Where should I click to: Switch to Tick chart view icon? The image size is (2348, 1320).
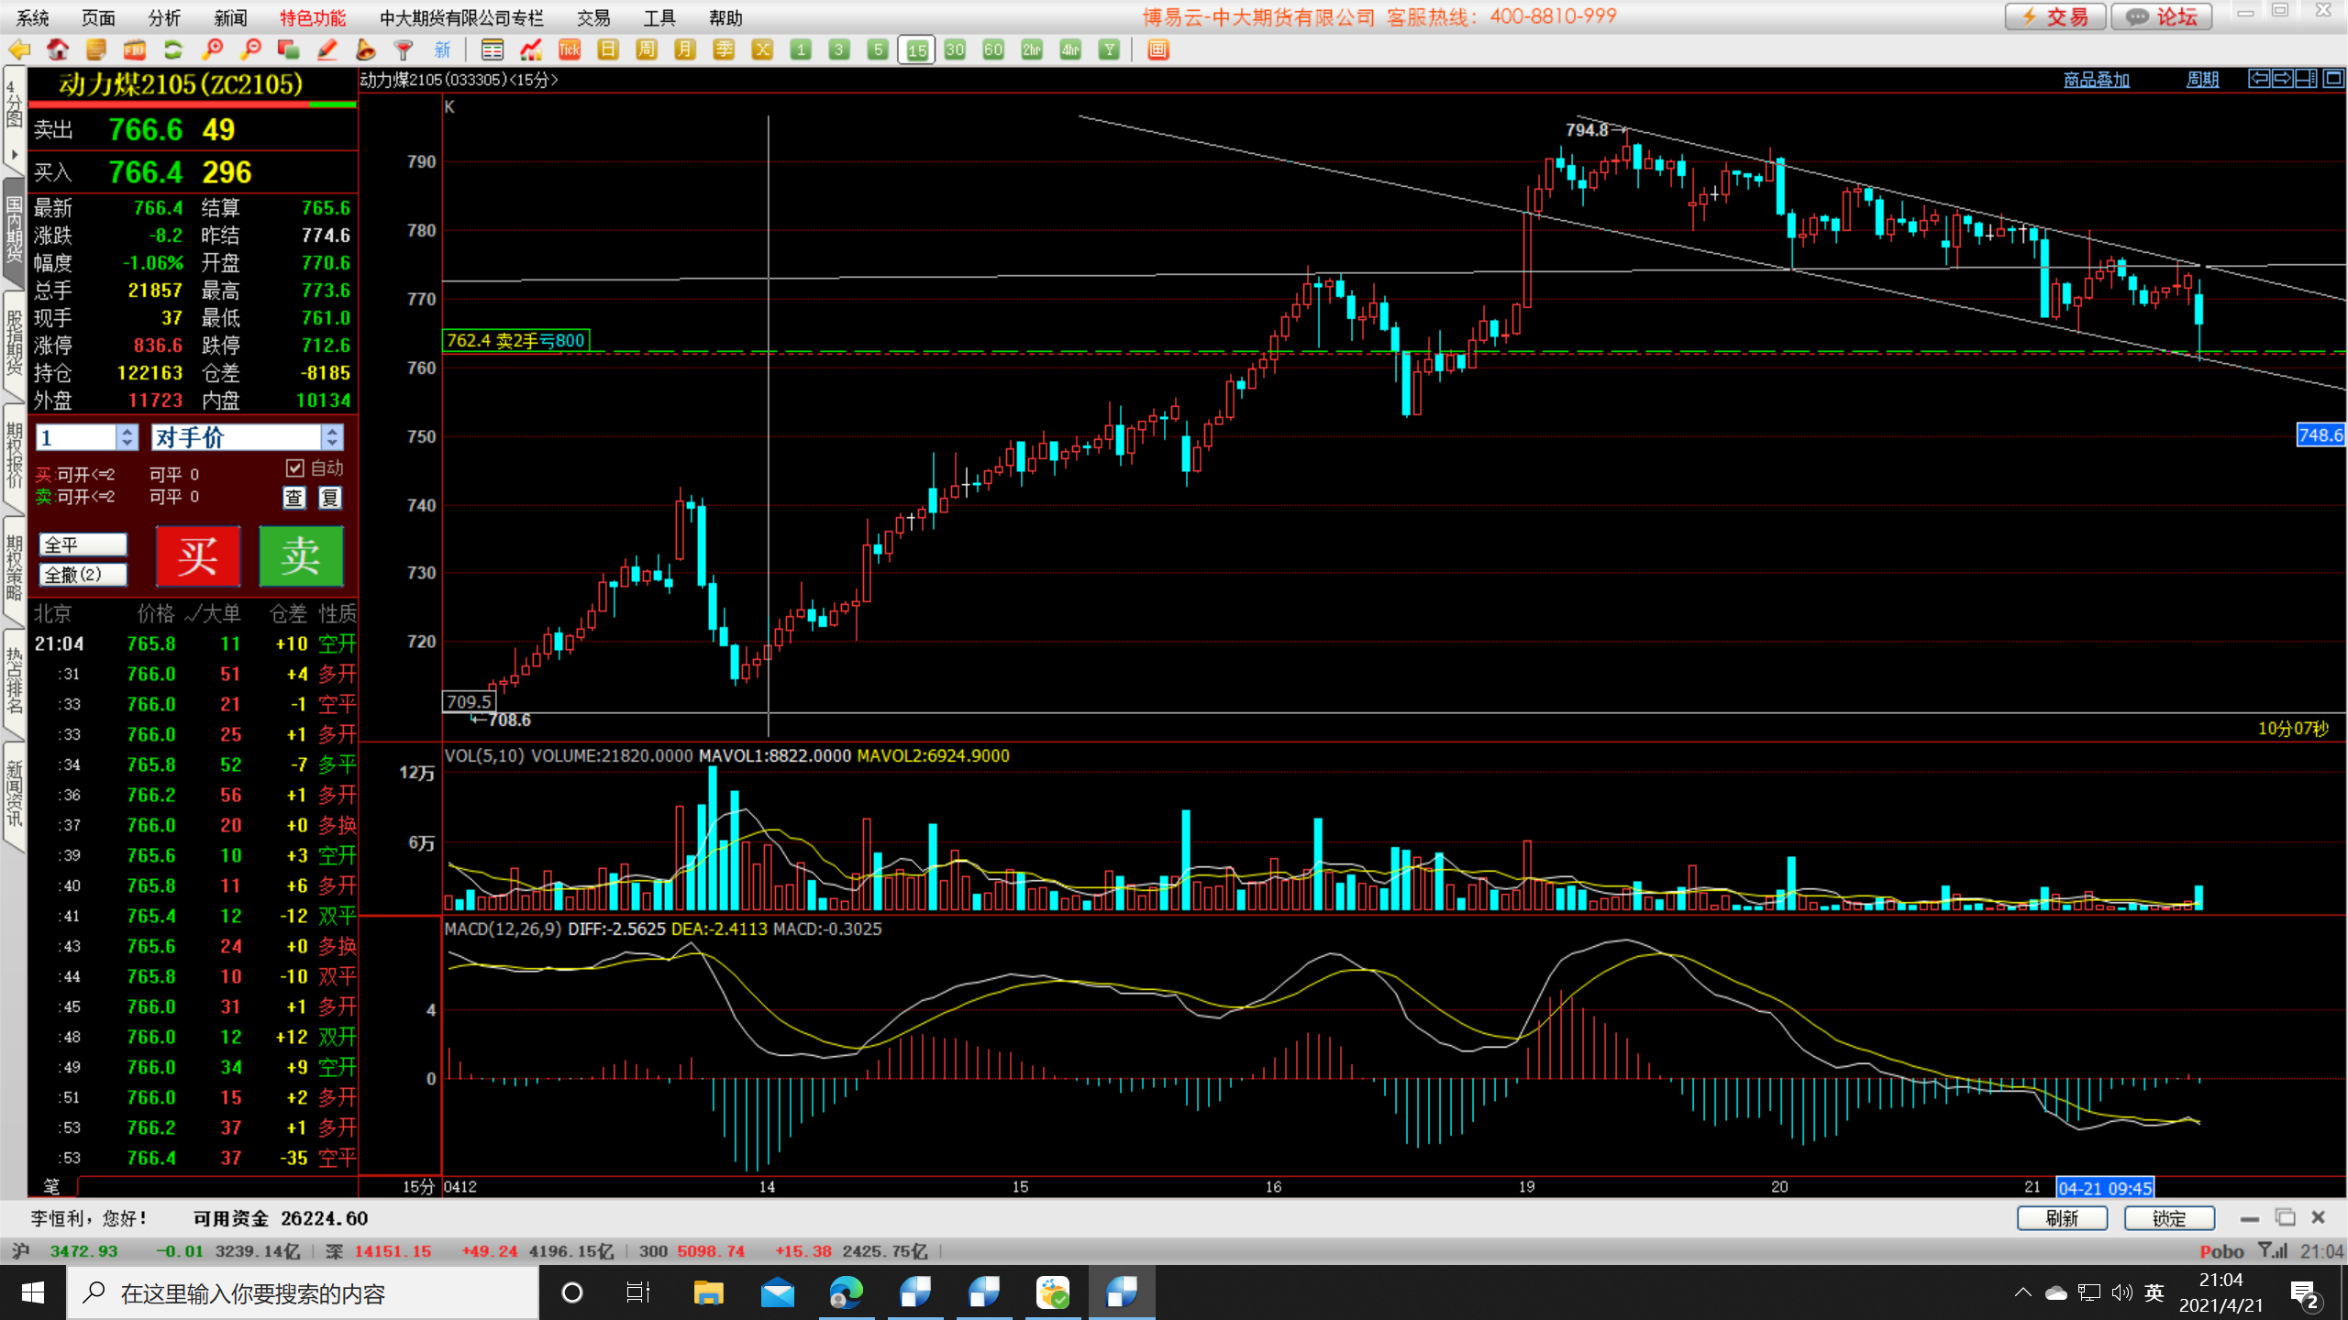(570, 49)
